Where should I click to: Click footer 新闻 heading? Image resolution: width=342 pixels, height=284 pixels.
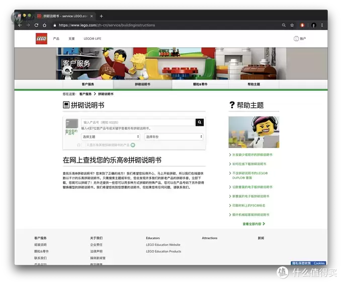click(261, 238)
